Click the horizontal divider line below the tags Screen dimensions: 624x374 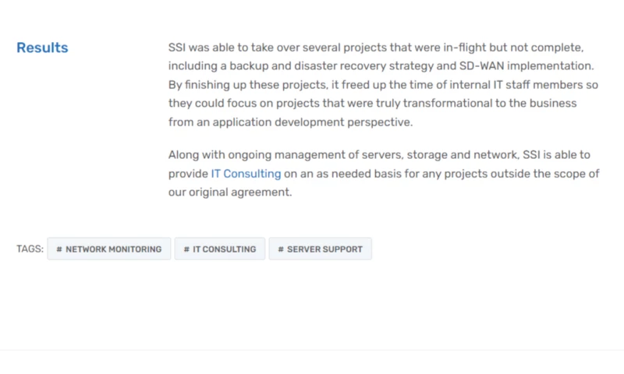312,351
